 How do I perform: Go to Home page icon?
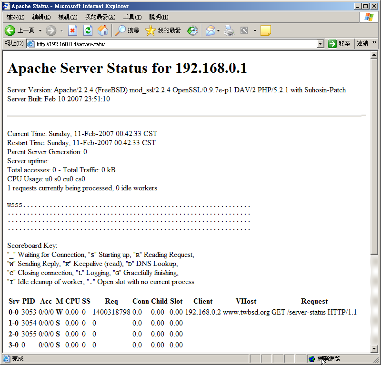(103, 30)
